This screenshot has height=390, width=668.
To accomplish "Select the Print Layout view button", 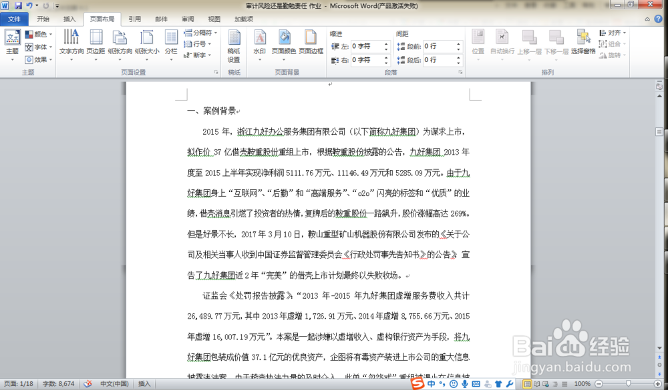I will pos(528,384).
